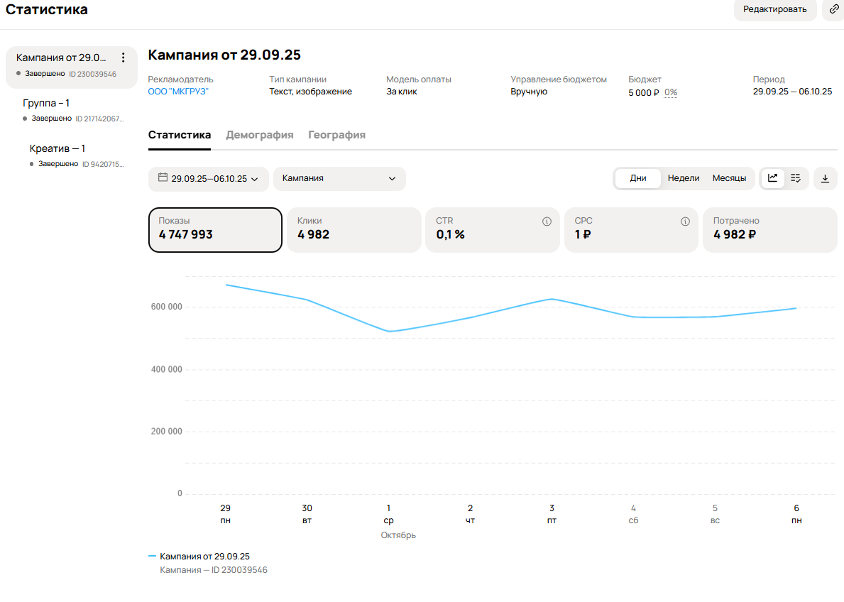Open the three-dot menu for the campaign
This screenshot has height=602, width=844.
pyautogui.click(x=124, y=58)
